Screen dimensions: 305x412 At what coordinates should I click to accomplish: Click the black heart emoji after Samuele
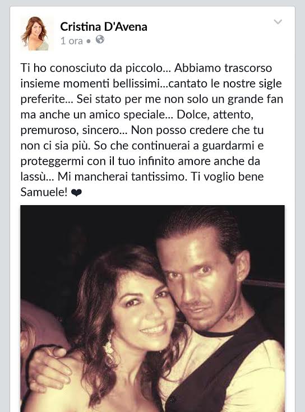pyautogui.click(x=76, y=193)
